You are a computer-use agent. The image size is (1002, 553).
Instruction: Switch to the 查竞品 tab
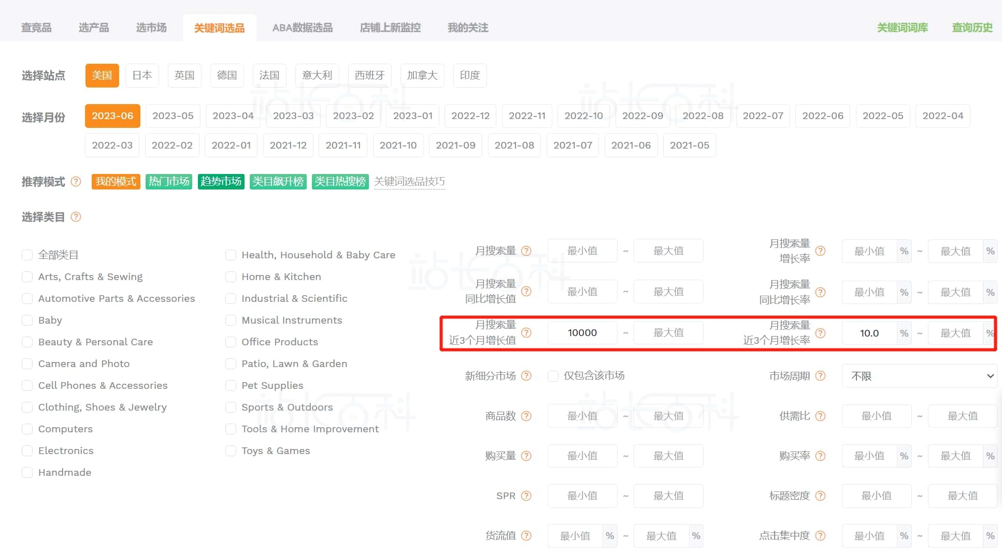click(36, 27)
